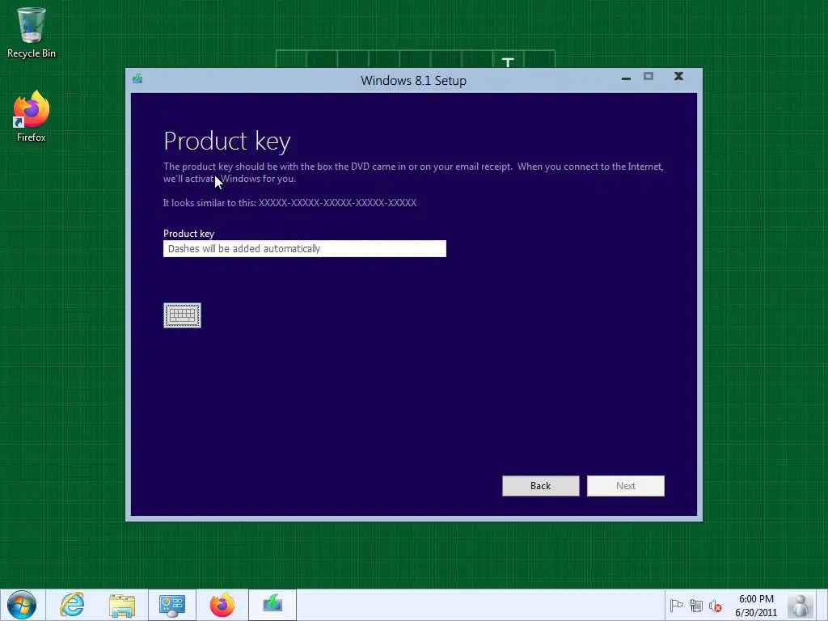Open the Windows Start menu orb
The width and height of the screenshot is (828, 621).
click(x=22, y=605)
